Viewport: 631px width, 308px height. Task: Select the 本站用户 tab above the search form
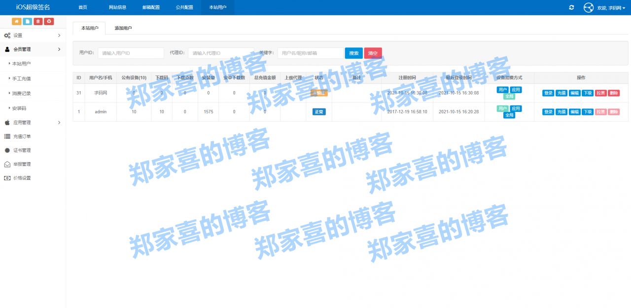(89, 28)
